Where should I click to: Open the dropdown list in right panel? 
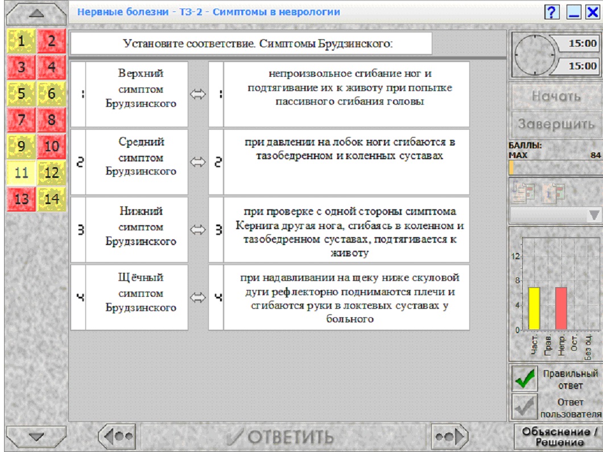coord(556,215)
